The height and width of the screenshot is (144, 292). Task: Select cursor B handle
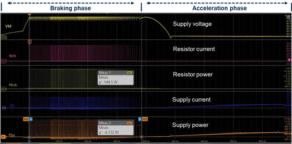click(x=140, y=119)
